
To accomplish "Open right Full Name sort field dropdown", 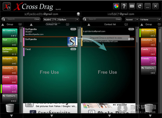I will (150, 19).
